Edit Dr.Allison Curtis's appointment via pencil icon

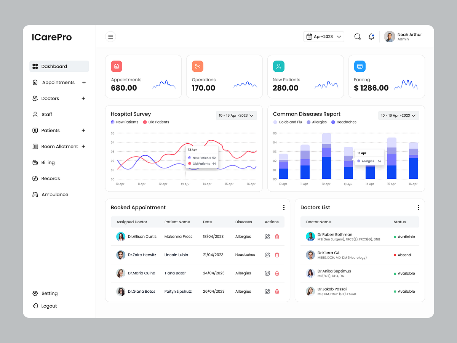pos(267,236)
